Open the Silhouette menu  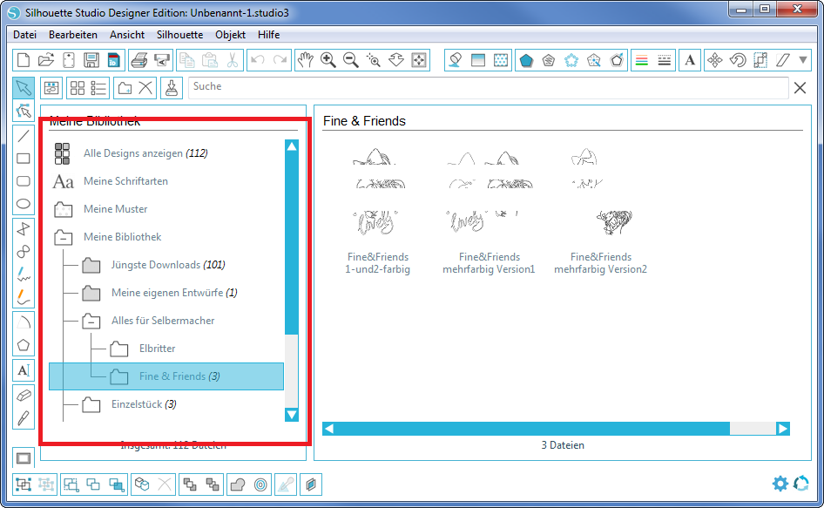pos(179,35)
